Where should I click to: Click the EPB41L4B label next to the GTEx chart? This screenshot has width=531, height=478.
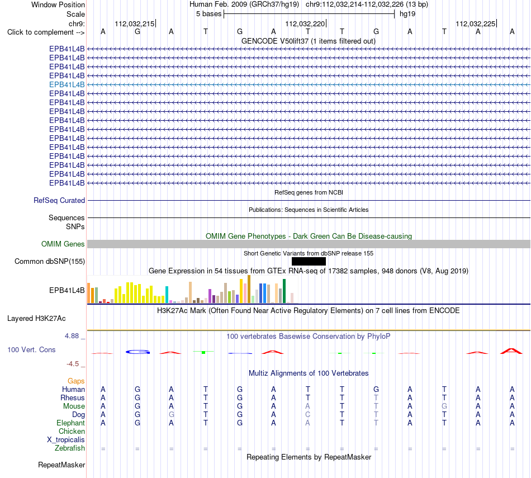pos(67,290)
